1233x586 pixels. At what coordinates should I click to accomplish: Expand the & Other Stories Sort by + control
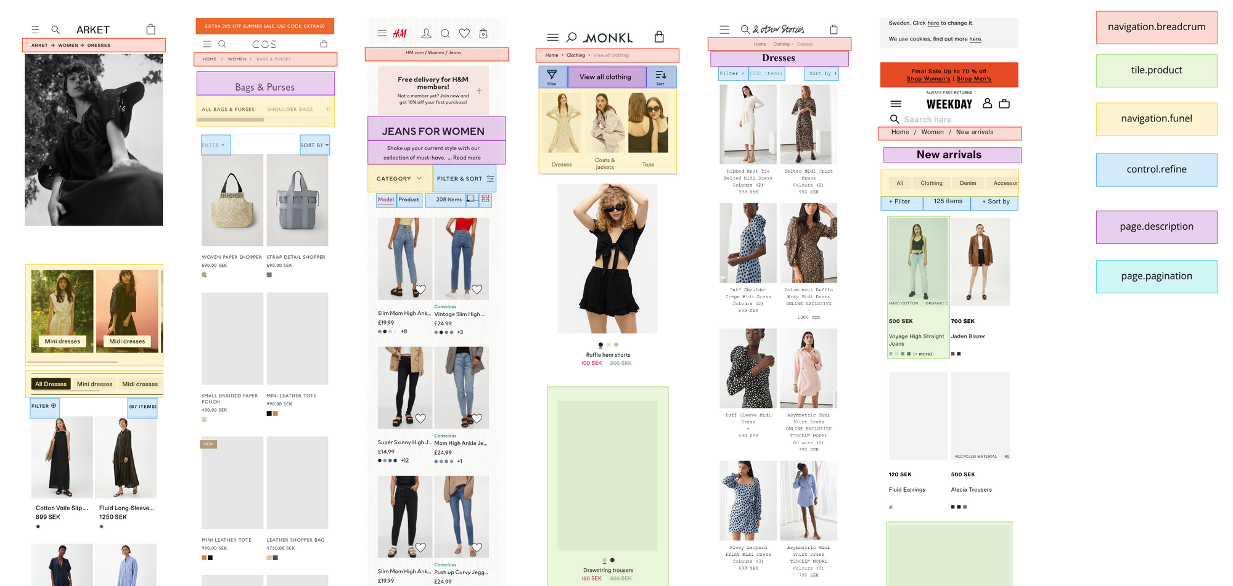coord(823,73)
